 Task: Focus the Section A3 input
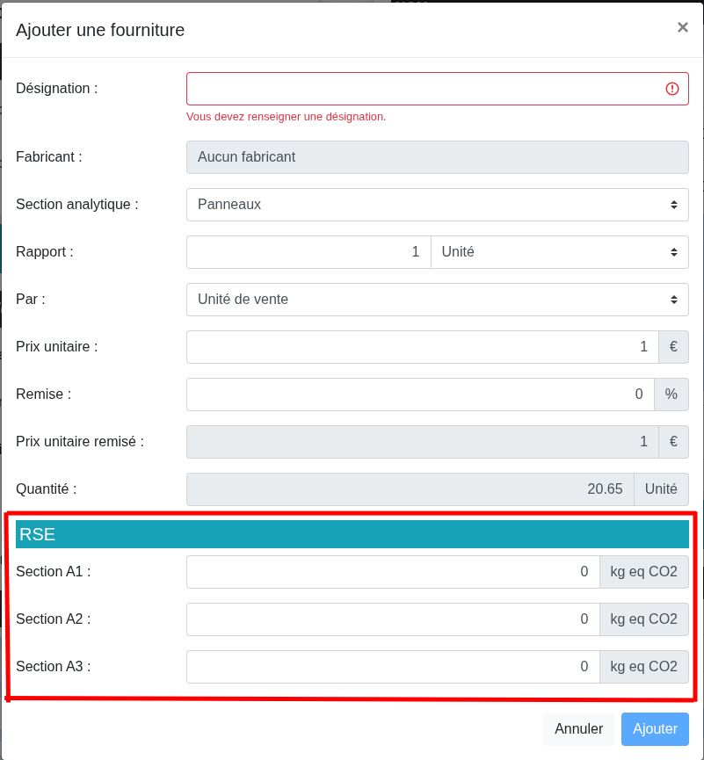pos(393,667)
